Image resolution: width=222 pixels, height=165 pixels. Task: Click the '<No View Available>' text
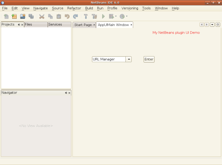coord(36,126)
